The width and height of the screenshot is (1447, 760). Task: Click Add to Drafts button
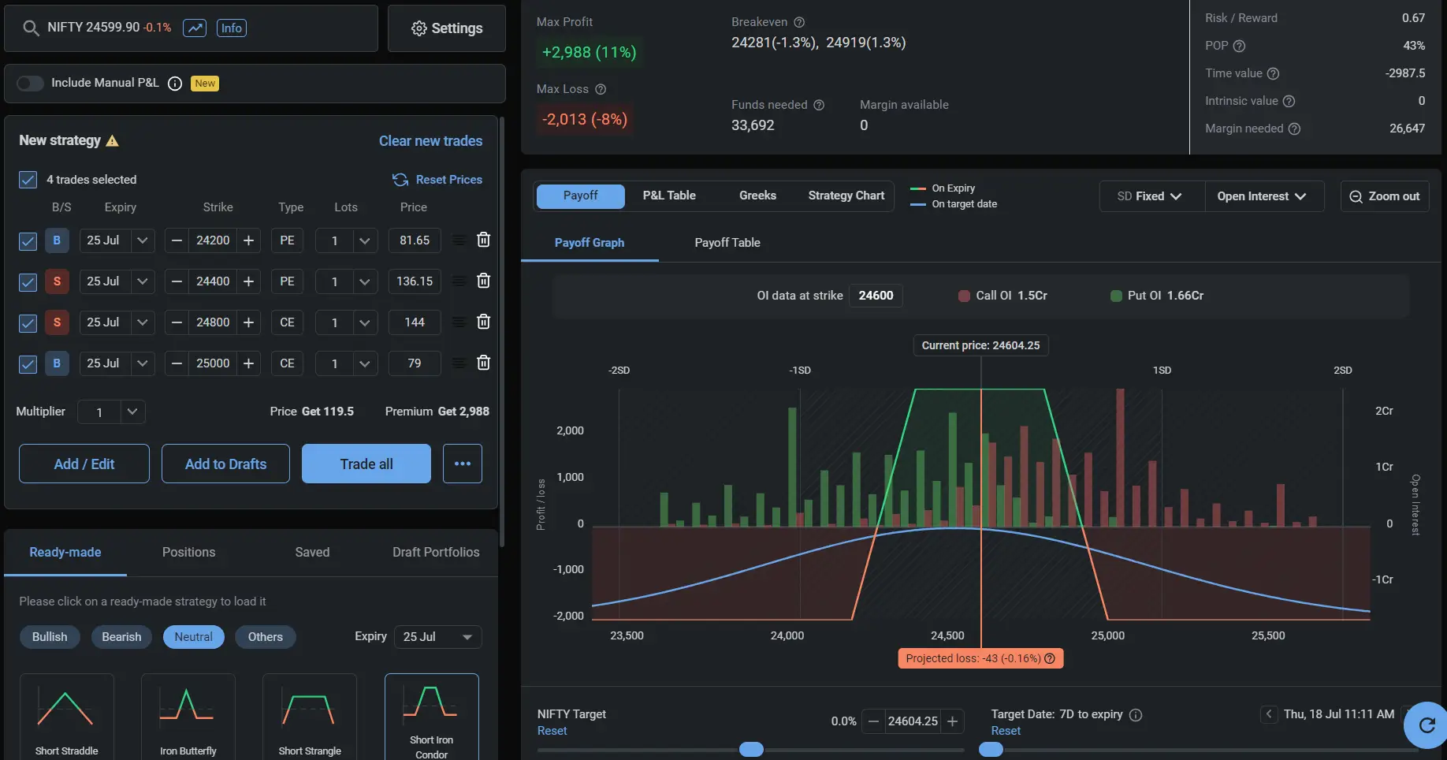pos(225,464)
